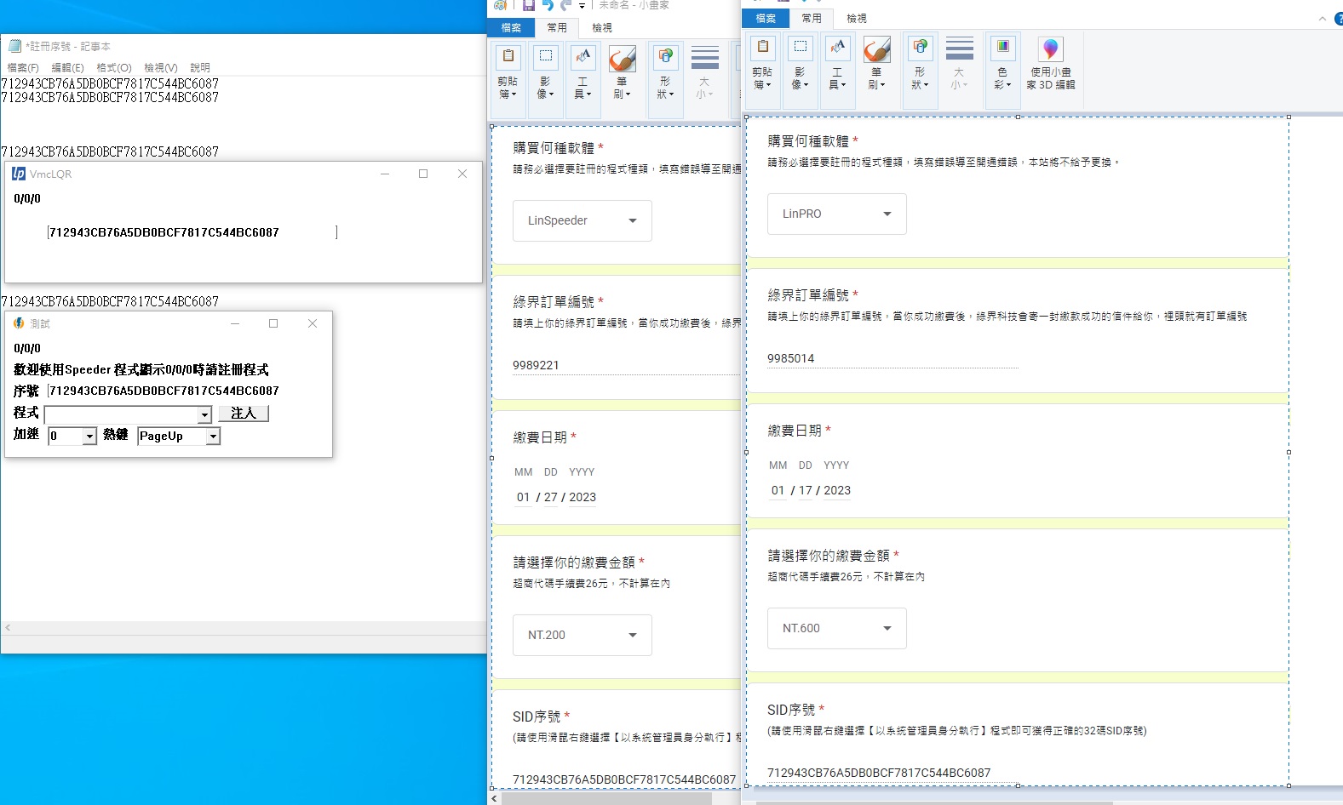Image resolution: width=1343 pixels, height=805 pixels.
Task: Click 0/0/0 label in VmcLQR window
Action: (27, 198)
